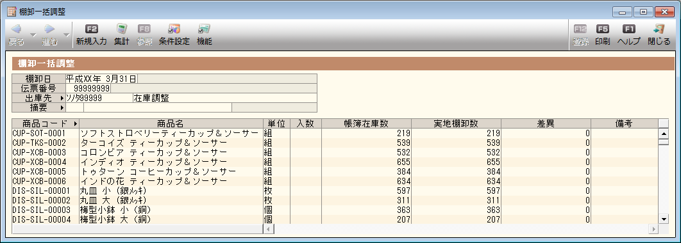Open 条件設定 settings icon
This screenshot has height=243, width=681.
coord(174,29)
